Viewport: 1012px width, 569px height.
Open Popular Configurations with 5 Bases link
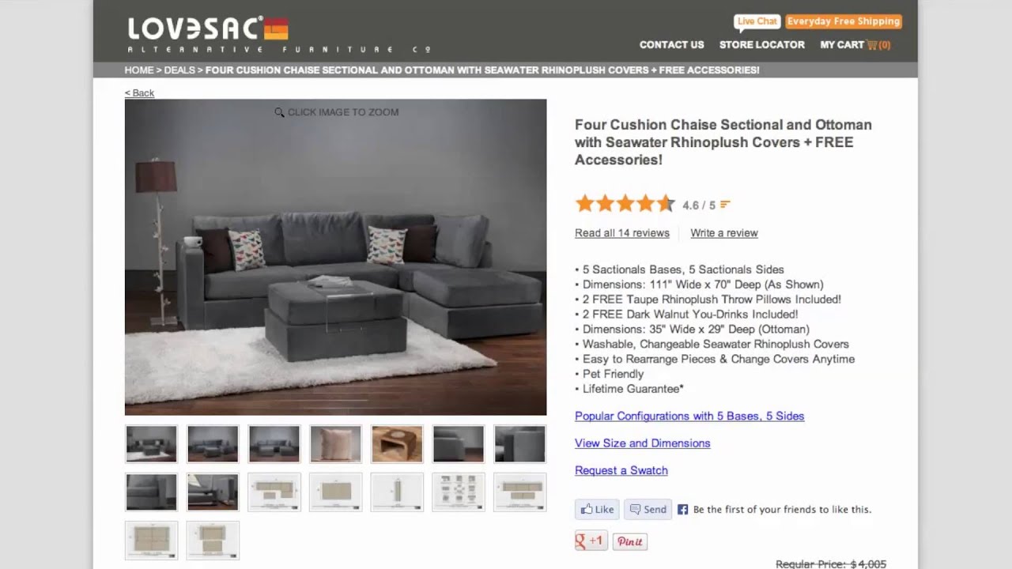pyautogui.click(x=689, y=416)
